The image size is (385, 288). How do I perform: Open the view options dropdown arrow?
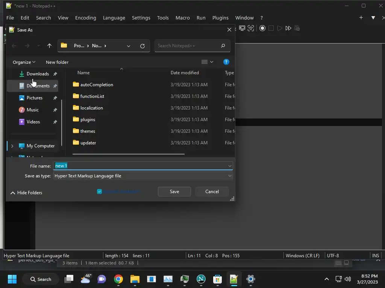(212, 62)
